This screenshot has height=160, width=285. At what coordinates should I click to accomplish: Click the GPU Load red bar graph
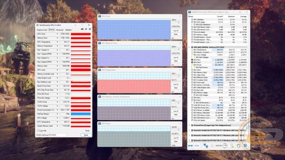point(81,70)
